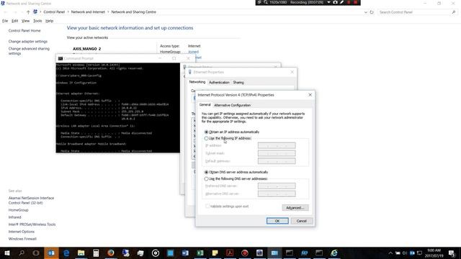The width and height of the screenshot is (461, 259).
Task: Open Task View on the taskbar
Action: coord(36,253)
